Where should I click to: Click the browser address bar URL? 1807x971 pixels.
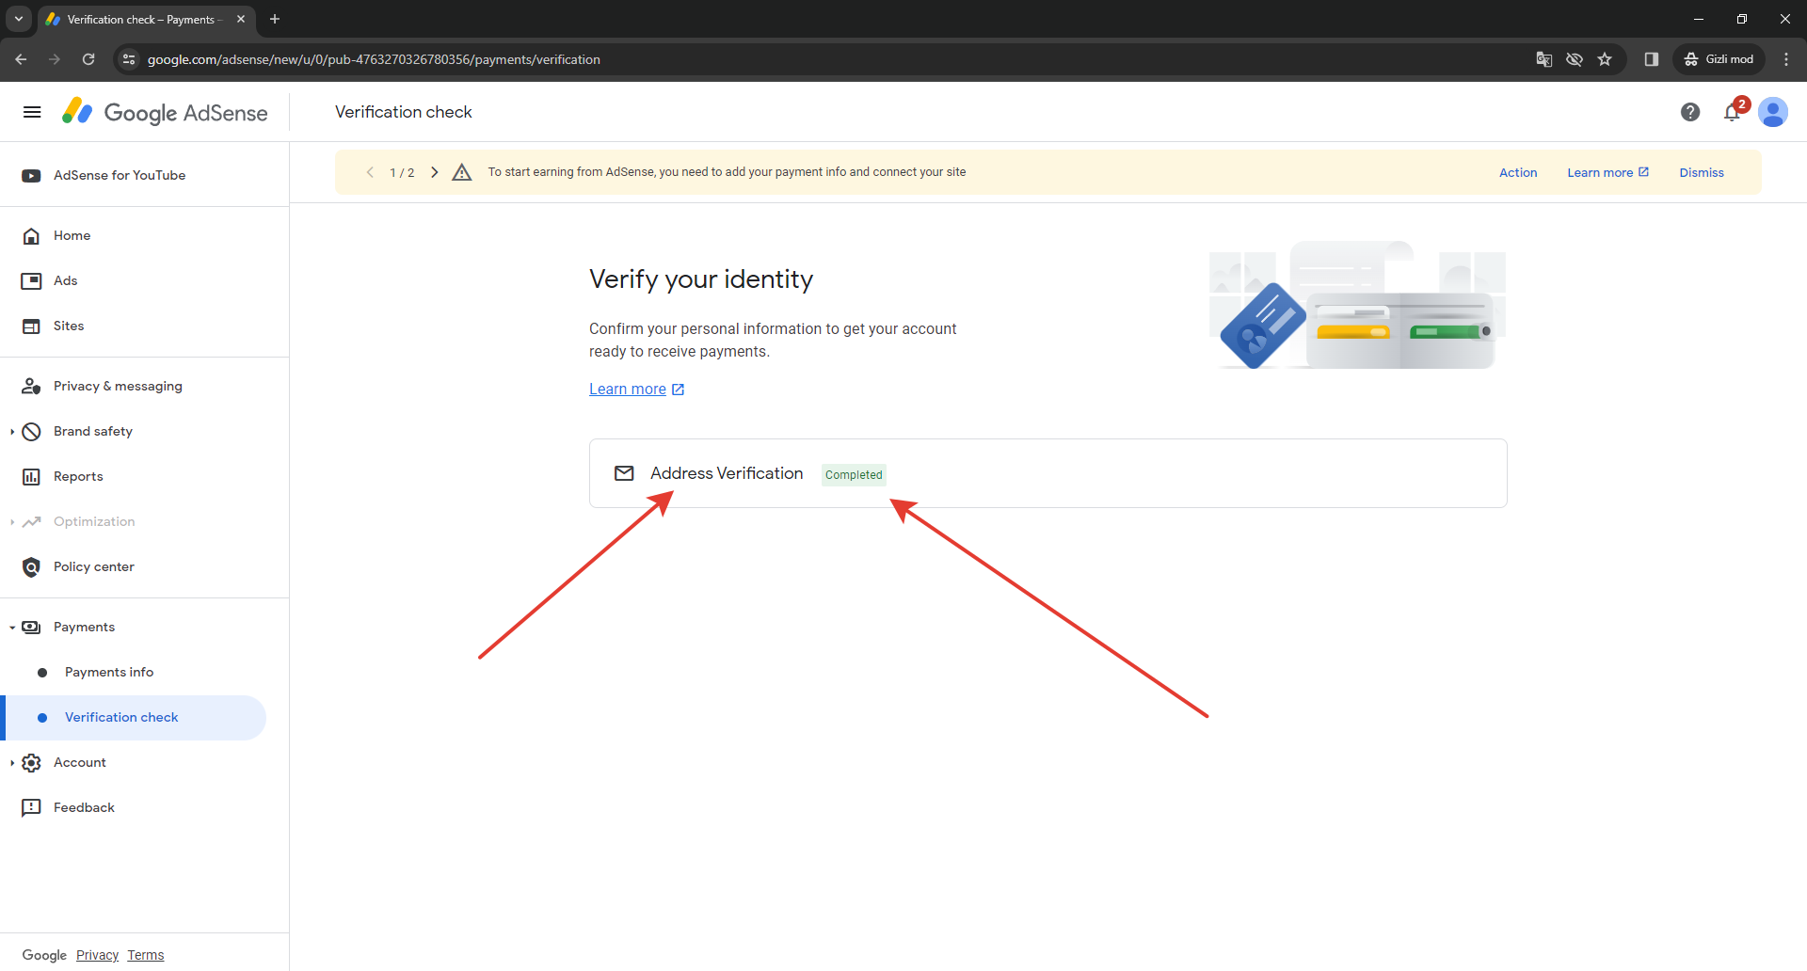374,59
